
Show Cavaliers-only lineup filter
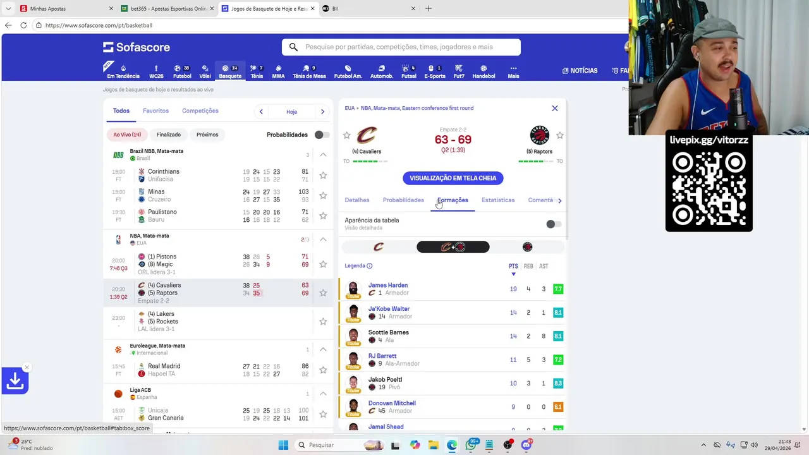click(379, 247)
